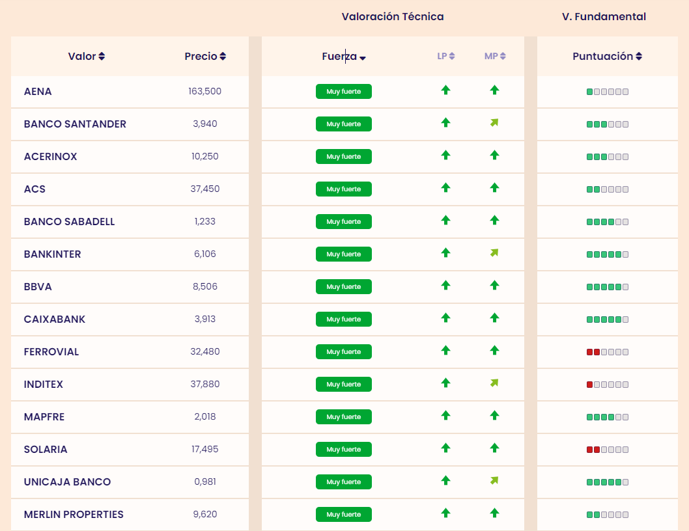Click Acerinox LP up arrow icon
Image resolution: width=689 pixels, height=531 pixels.
pos(445,155)
